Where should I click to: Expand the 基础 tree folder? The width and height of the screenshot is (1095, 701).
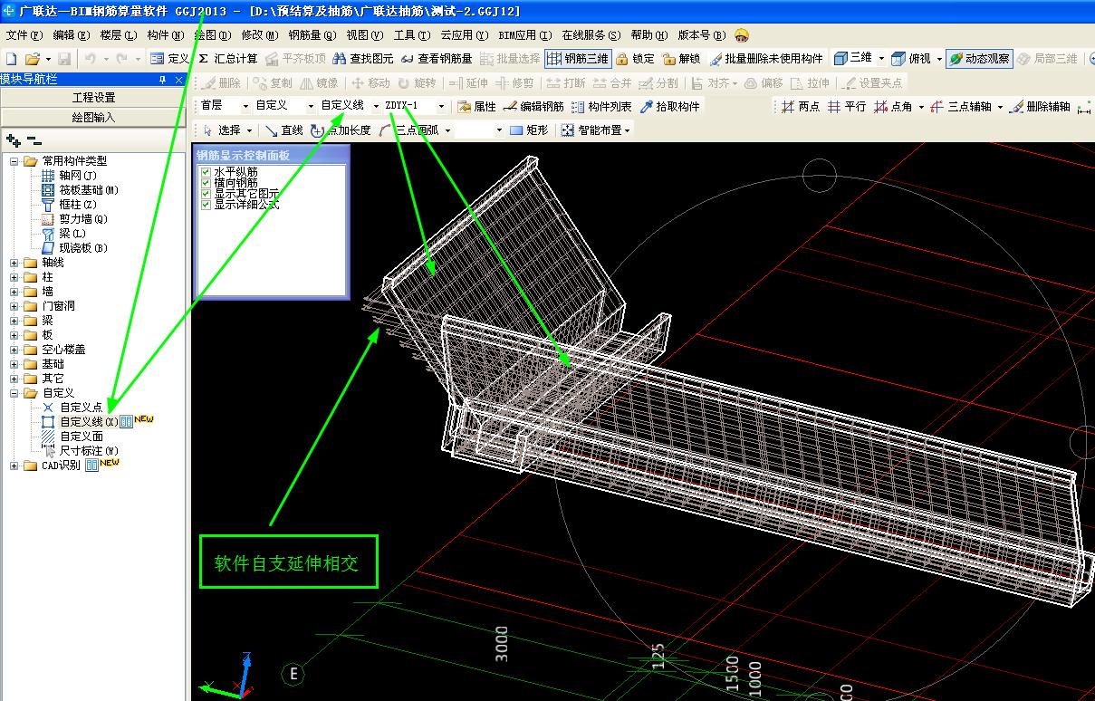pyautogui.click(x=14, y=364)
